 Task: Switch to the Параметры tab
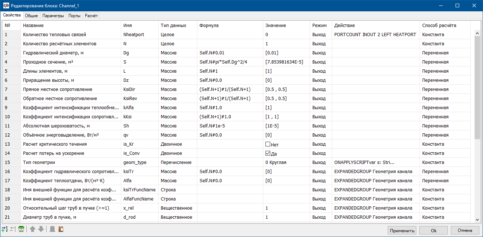(53, 16)
